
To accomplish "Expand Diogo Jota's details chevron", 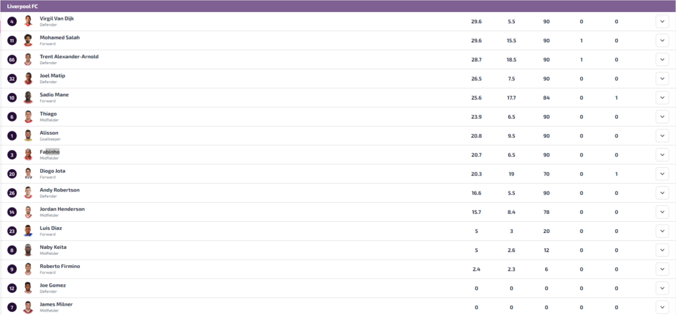I will click(661, 174).
